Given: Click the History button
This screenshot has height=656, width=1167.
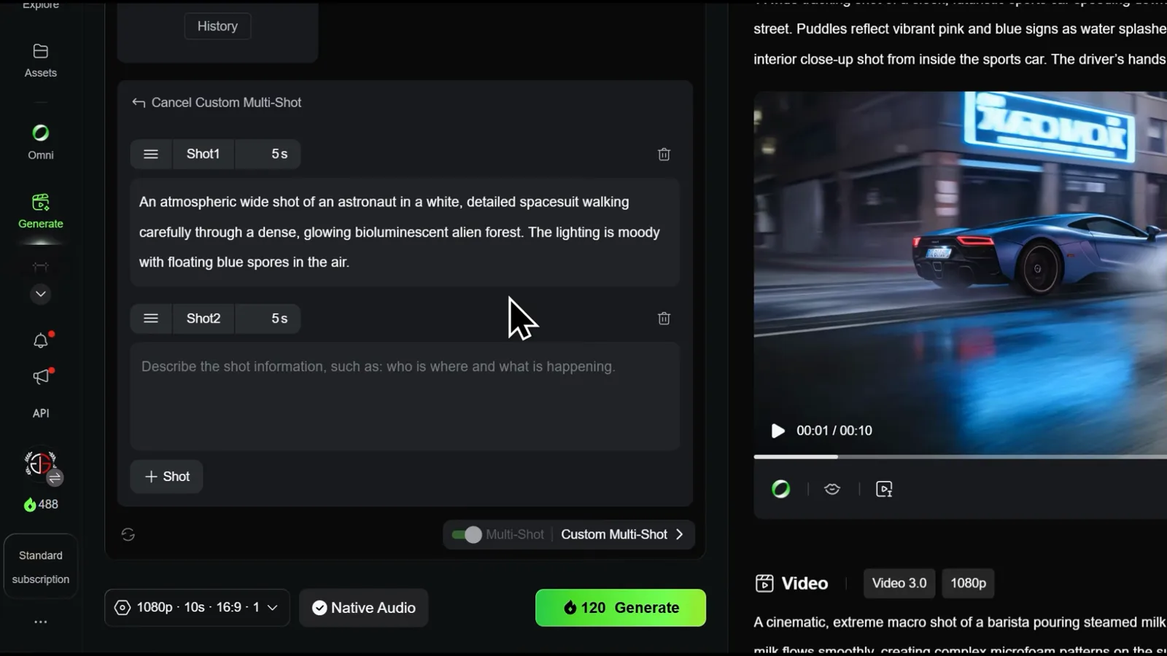Looking at the screenshot, I should pos(217,26).
